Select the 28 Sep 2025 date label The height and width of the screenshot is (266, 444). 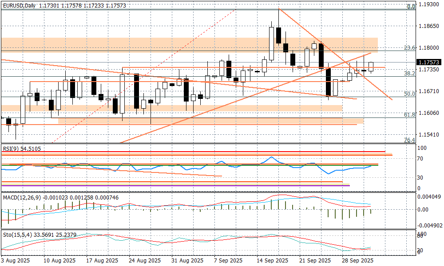point(359,261)
